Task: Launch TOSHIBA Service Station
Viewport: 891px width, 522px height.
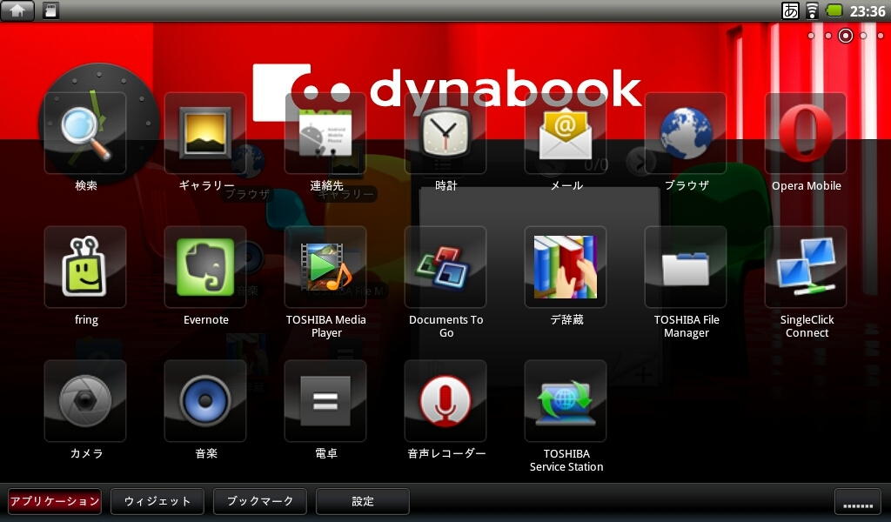Action: pos(566,401)
